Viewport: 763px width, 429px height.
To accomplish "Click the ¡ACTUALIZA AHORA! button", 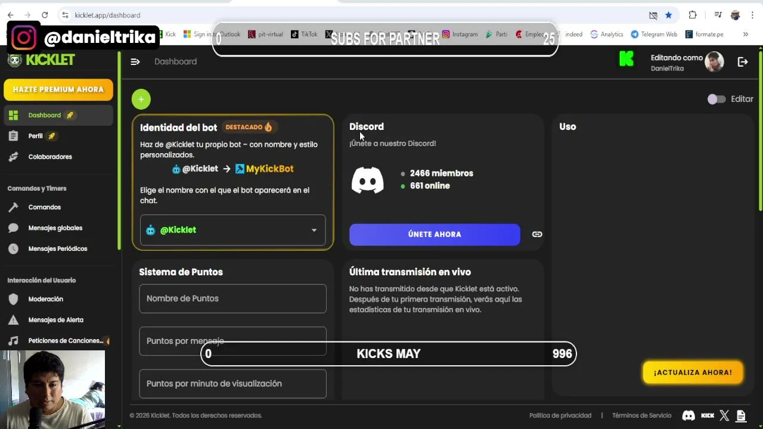I will click(x=693, y=372).
